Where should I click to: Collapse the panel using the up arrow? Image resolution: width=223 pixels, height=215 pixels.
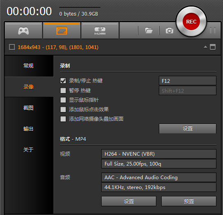(205, 47)
